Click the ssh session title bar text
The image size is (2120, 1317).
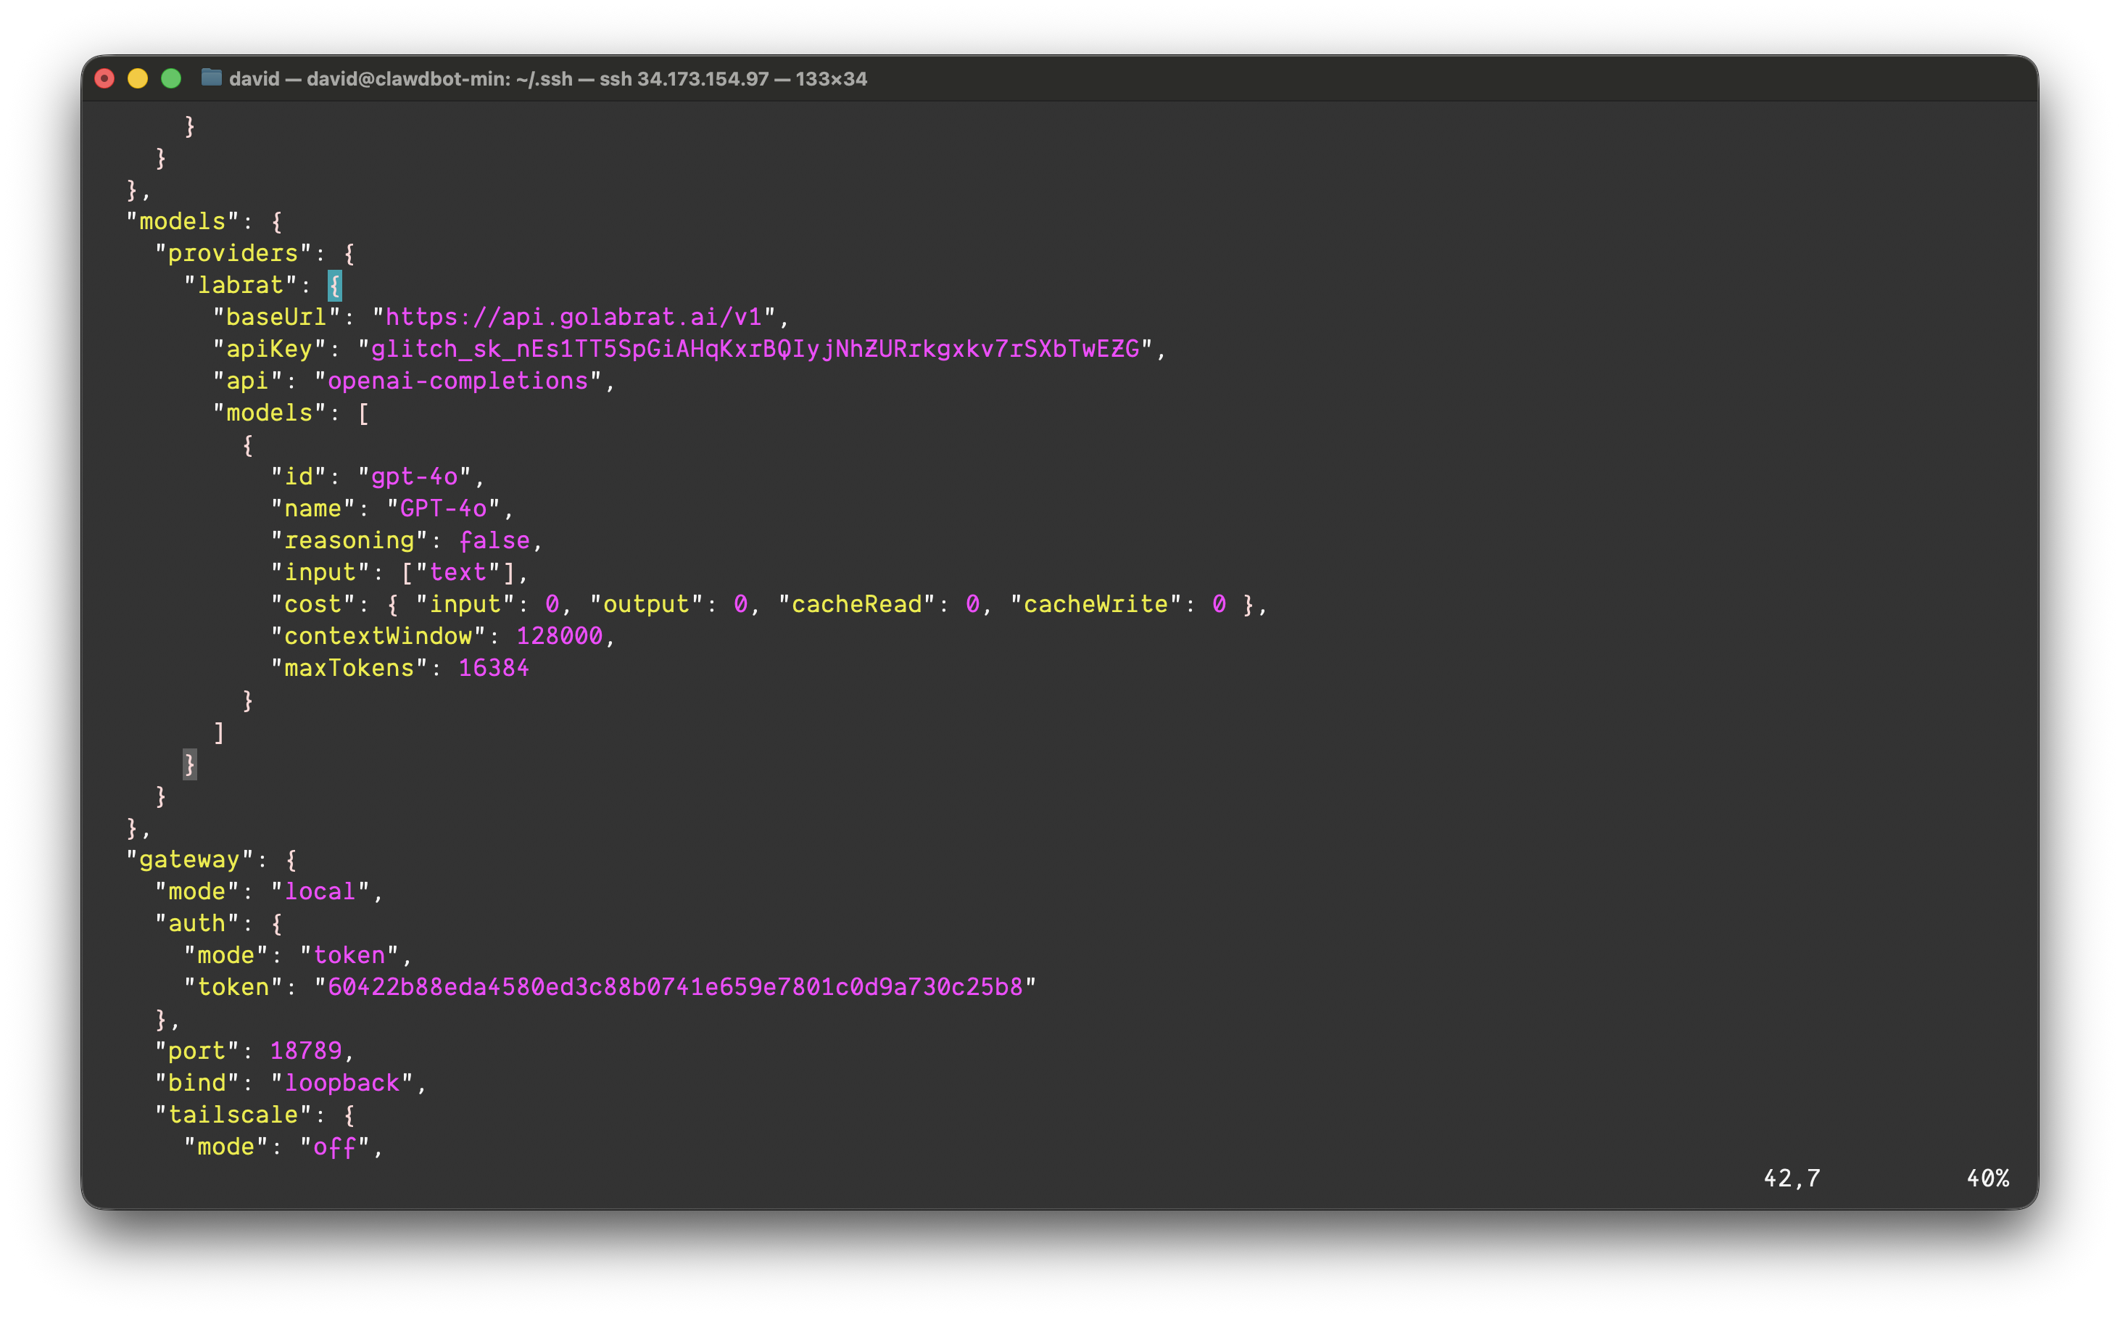[x=547, y=78]
